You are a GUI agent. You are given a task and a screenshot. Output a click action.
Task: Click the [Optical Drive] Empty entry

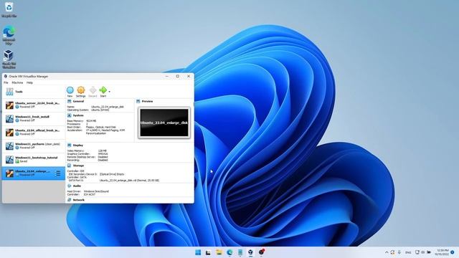pyautogui.click(x=112, y=174)
